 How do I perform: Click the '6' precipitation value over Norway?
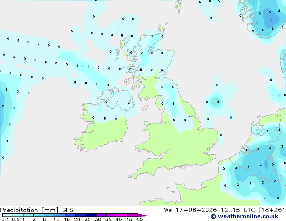point(270,12)
